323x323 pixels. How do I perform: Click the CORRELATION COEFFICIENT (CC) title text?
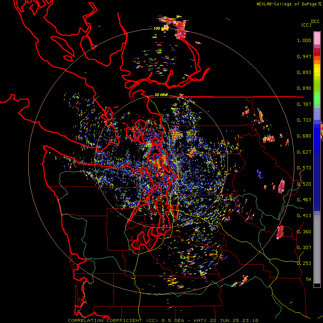pyautogui.click(x=113, y=320)
